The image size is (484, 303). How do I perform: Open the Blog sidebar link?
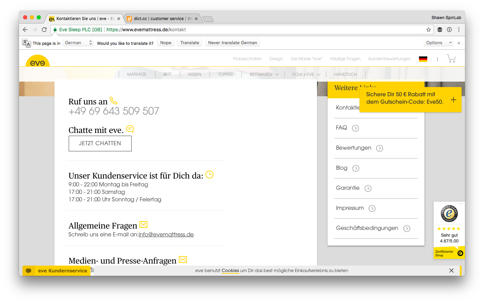[341, 168]
